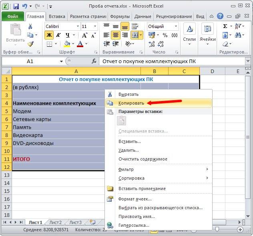Open Формат ячеек... from context menu

pyautogui.click(x=158, y=199)
